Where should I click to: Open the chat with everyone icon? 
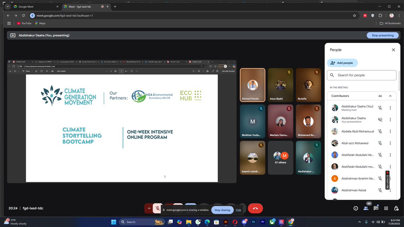(376, 208)
